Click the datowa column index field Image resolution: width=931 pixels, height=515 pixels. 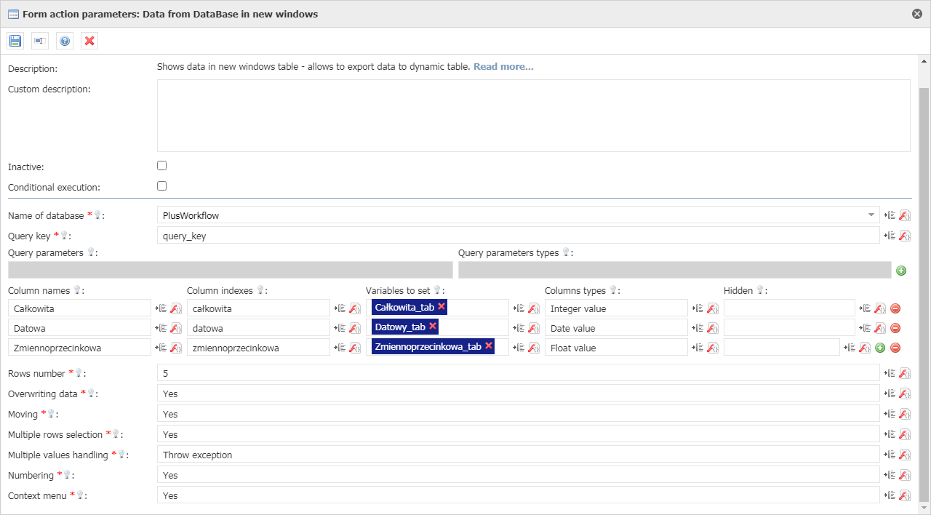(258, 328)
